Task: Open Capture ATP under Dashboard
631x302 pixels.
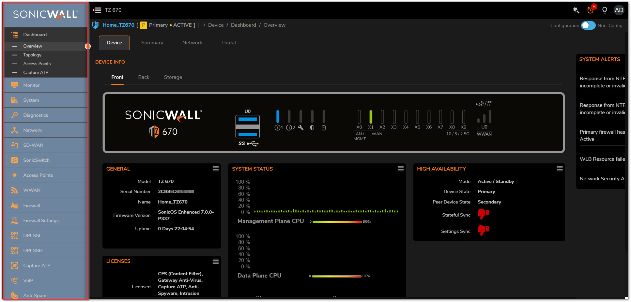Action: 46,72
